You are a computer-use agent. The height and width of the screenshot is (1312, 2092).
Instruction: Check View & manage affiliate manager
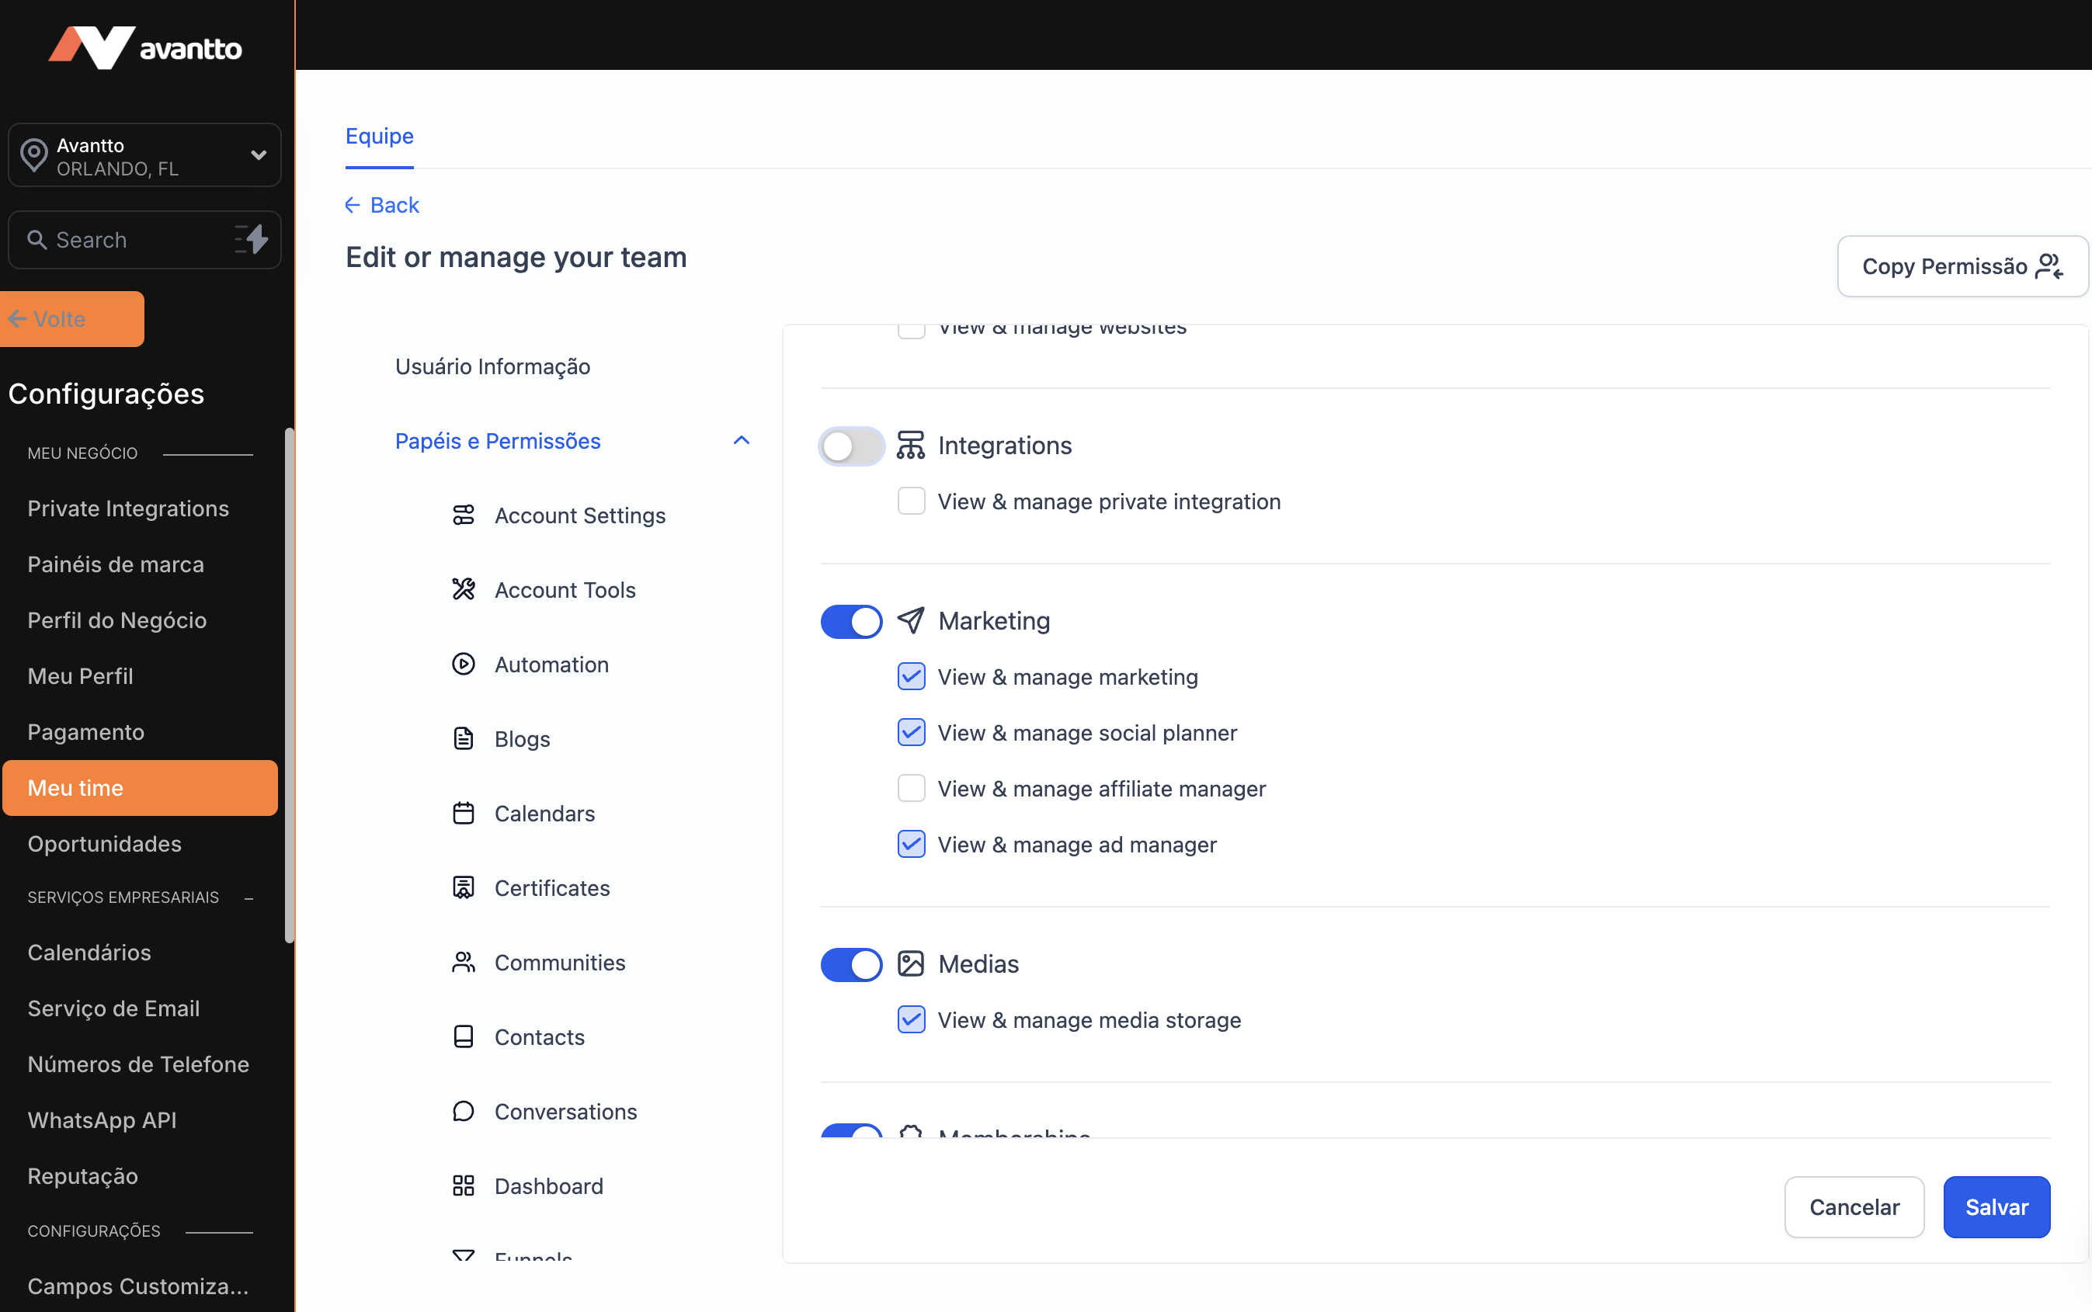point(911,789)
